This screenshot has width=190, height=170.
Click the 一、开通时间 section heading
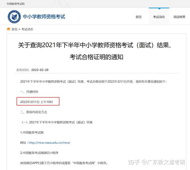[x=29, y=92]
